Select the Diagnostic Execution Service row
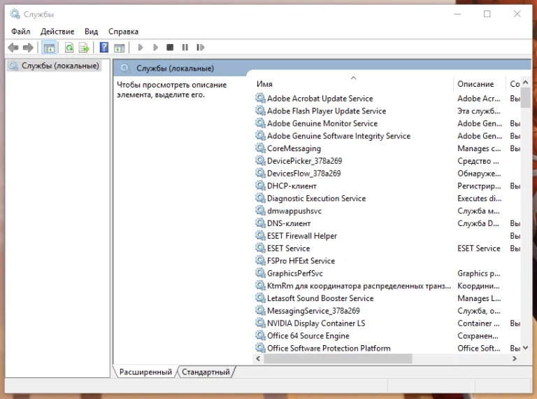The width and height of the screenshot is (537, 399). pos(387,198)
